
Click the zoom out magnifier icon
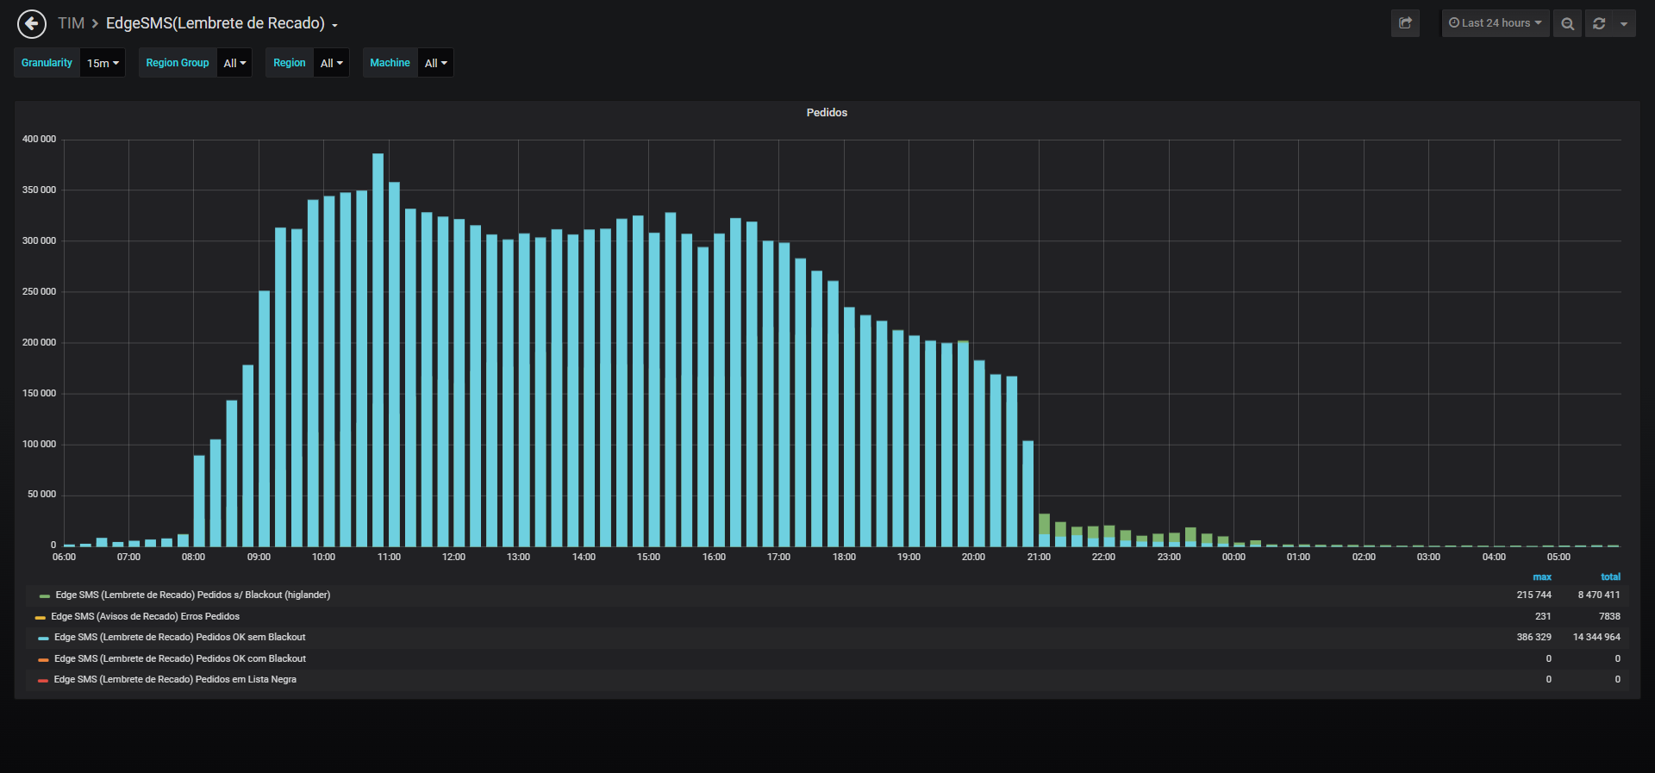(x=1567, y=23)
